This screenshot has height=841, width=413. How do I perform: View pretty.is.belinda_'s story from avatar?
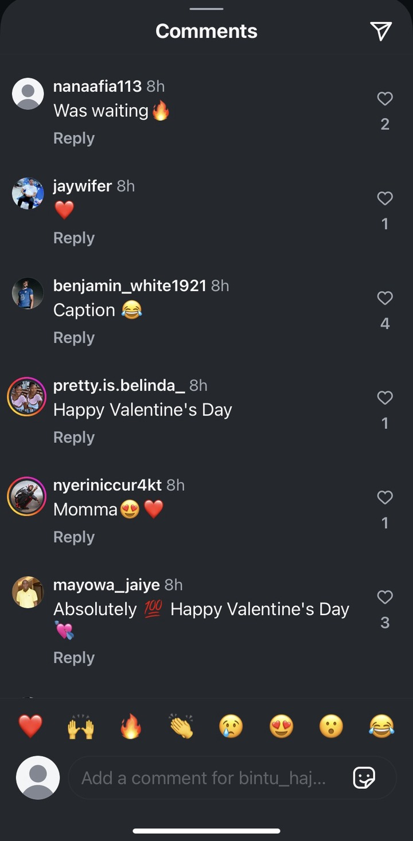pyautogui.click(x=27, y=397)
